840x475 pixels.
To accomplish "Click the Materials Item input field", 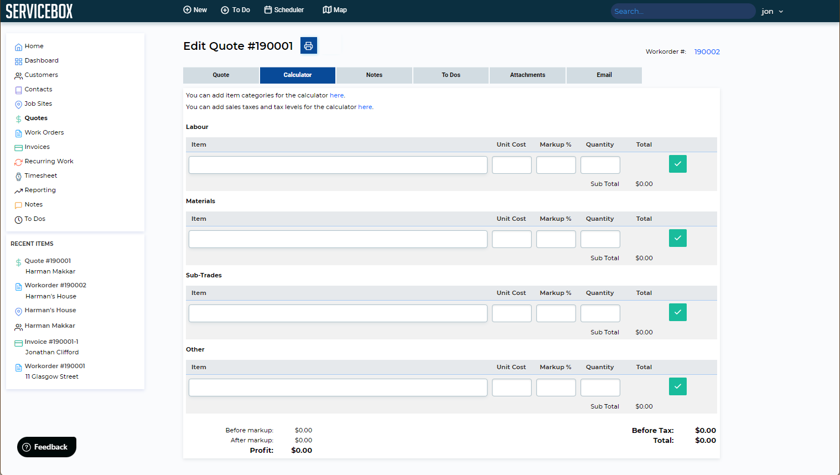I will [x=338, y=239].
